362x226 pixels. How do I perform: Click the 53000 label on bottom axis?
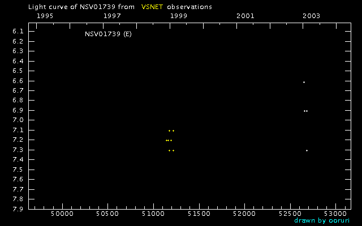[x=335, y=215]
